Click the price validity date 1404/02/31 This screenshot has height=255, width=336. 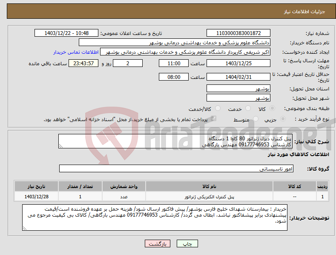point(238,77)
